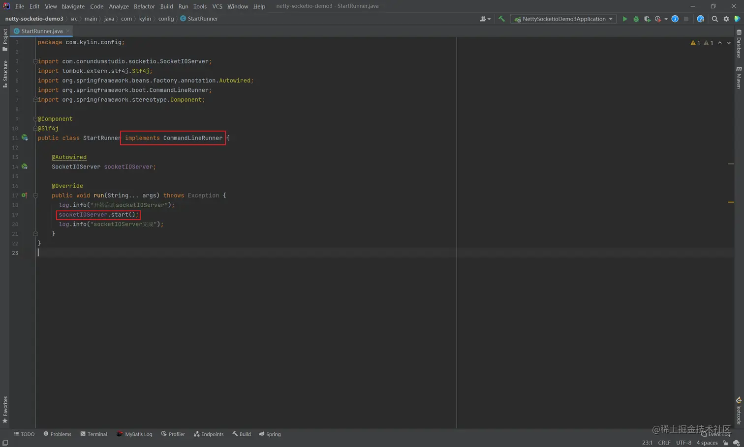Click the gray Stop button in toolbar

pos(686,19)
